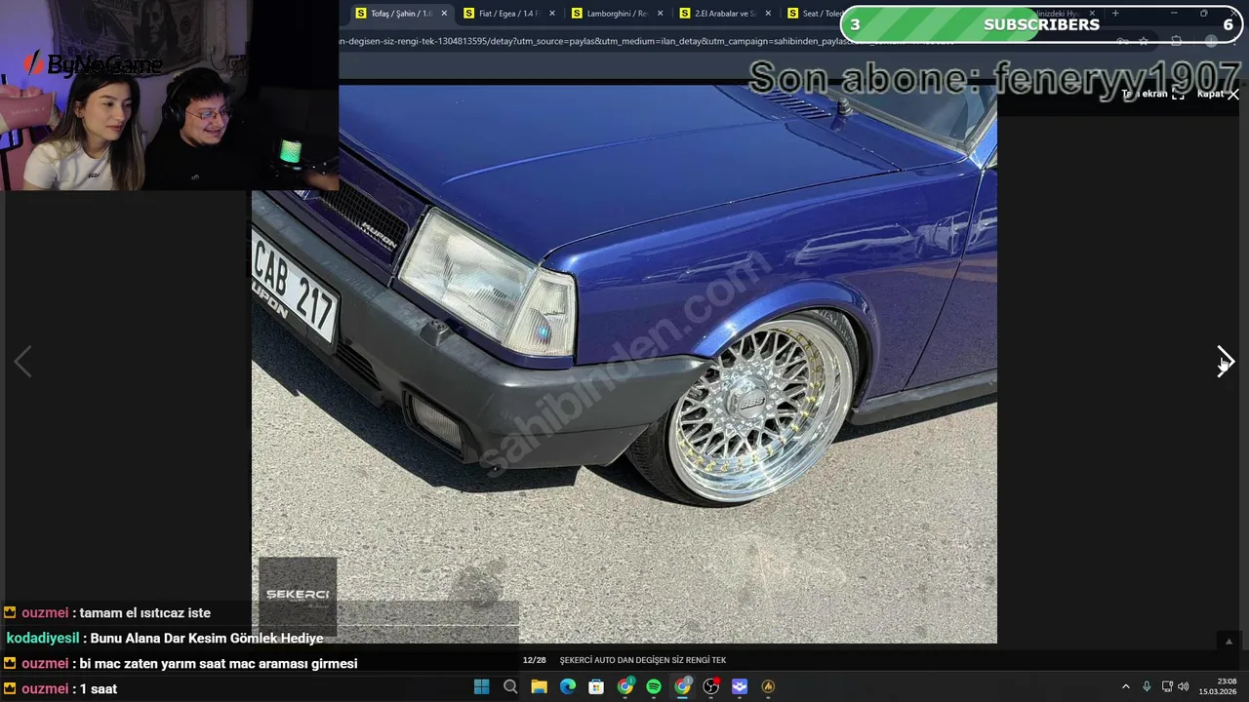The image size is (1249, 702).
Task: Go to the next gallery photo arrow
Action: point(1226,362)
